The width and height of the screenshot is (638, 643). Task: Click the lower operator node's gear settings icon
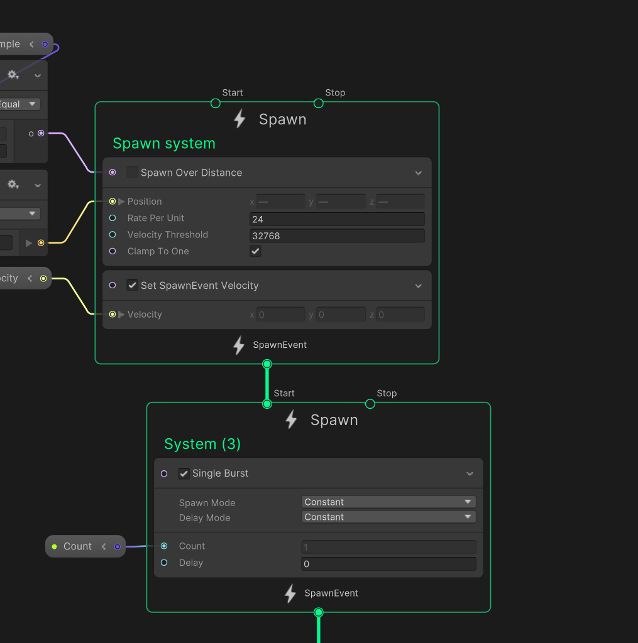(12, 184)
